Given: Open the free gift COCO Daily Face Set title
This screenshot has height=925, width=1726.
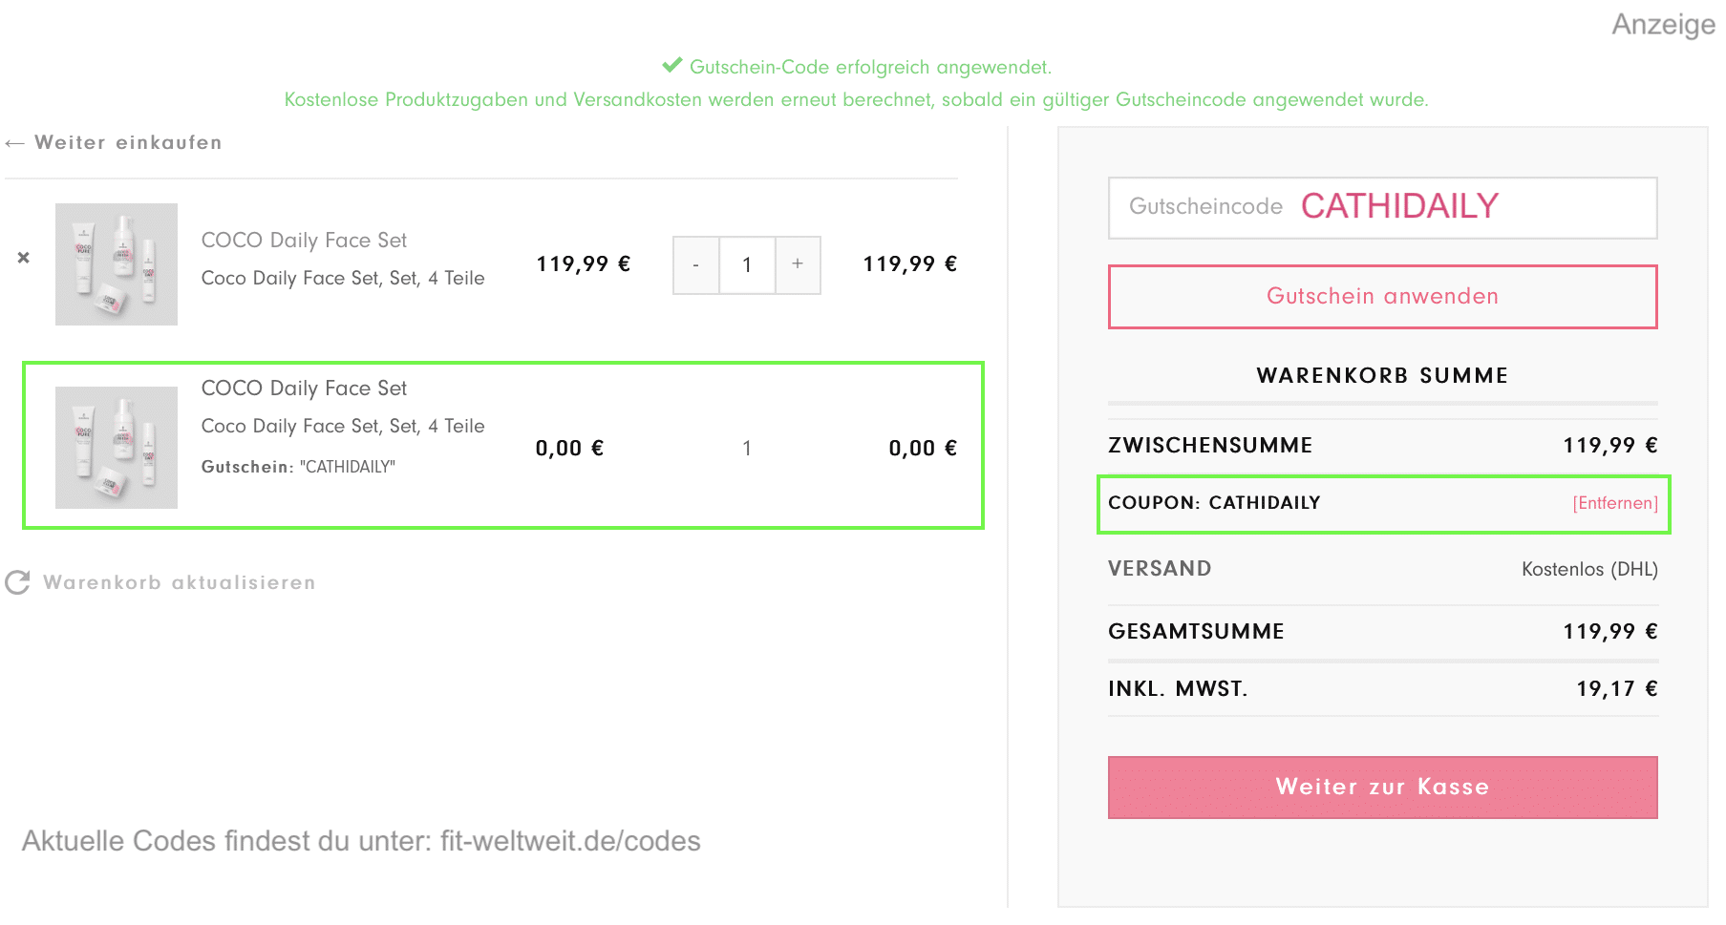Looking at the screenshot, I should pos(304,389).
